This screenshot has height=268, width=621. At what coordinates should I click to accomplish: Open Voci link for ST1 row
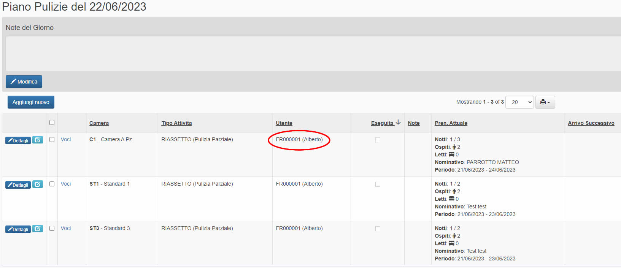(x=66, y=184)
